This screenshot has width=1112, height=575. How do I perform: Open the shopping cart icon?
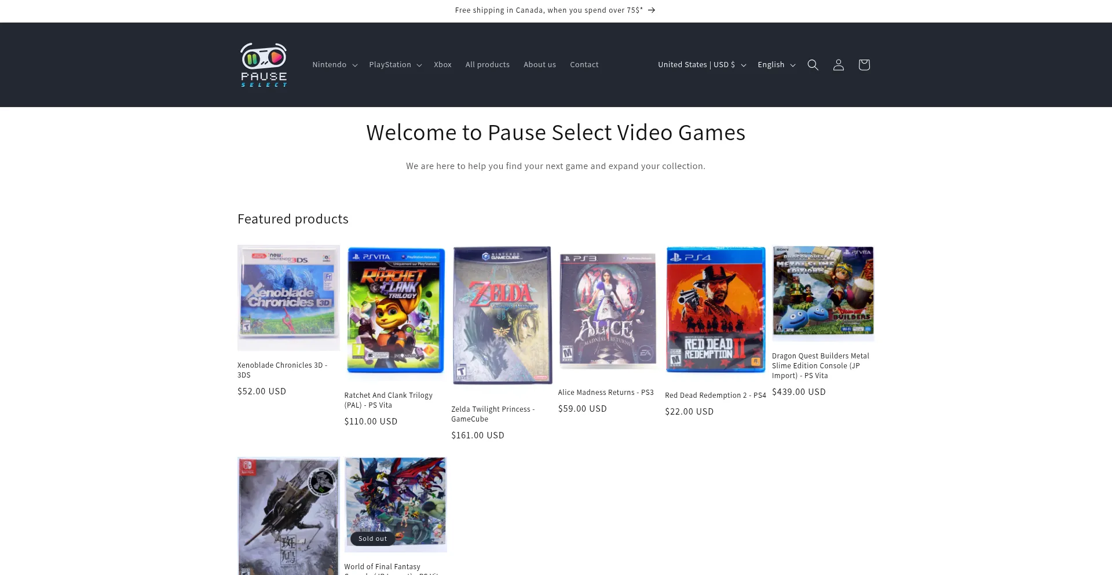click(x=864, y=65)
